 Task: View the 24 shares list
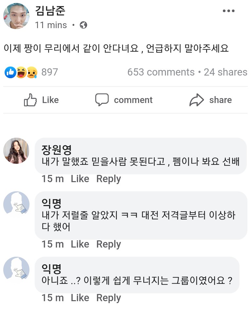point(225,72)
